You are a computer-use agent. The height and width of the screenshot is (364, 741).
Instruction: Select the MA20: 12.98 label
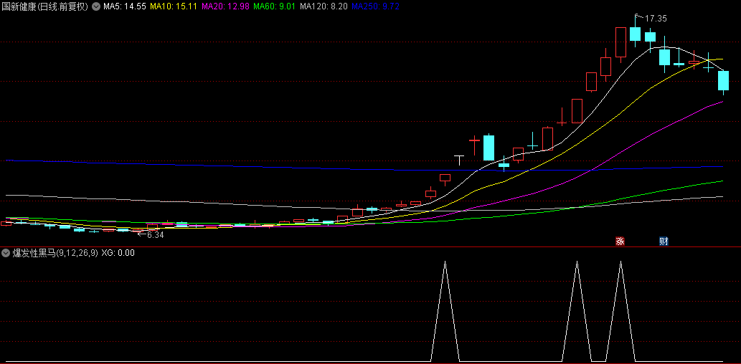coord(225,6)
